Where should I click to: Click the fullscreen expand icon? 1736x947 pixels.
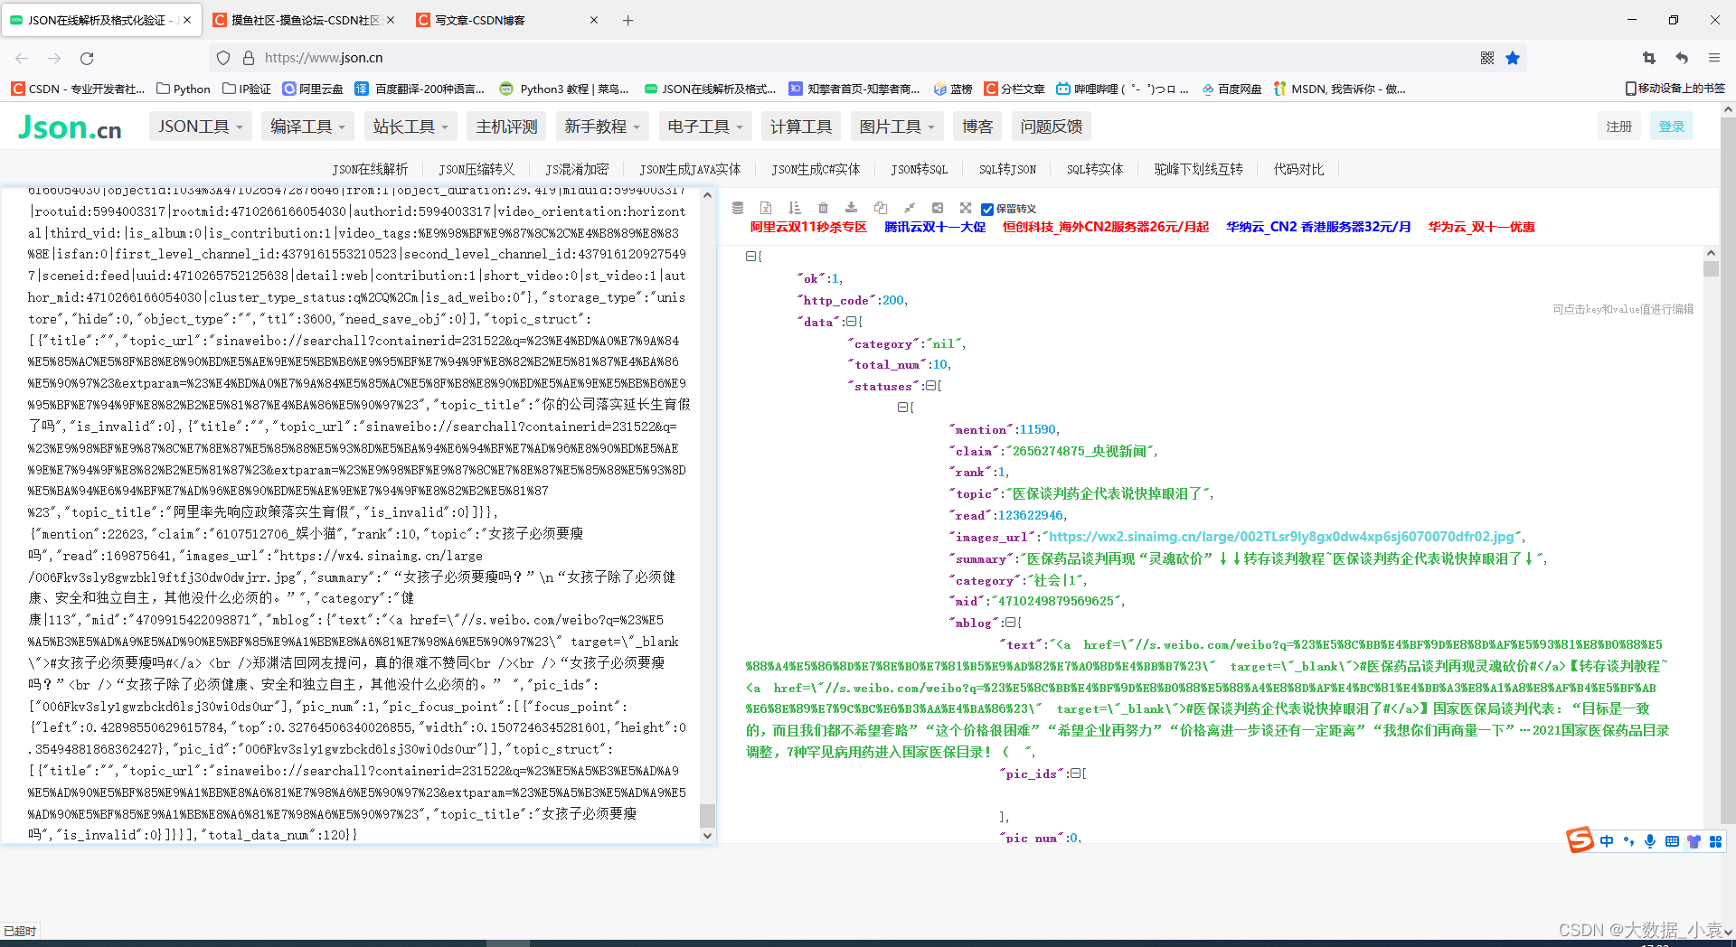coord(966,208)
